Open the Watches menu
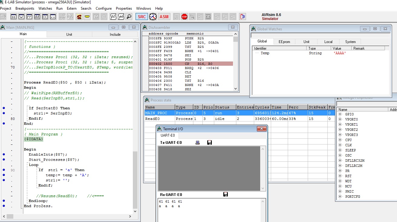This screenshot has width=397, height=222. [45, 8]
